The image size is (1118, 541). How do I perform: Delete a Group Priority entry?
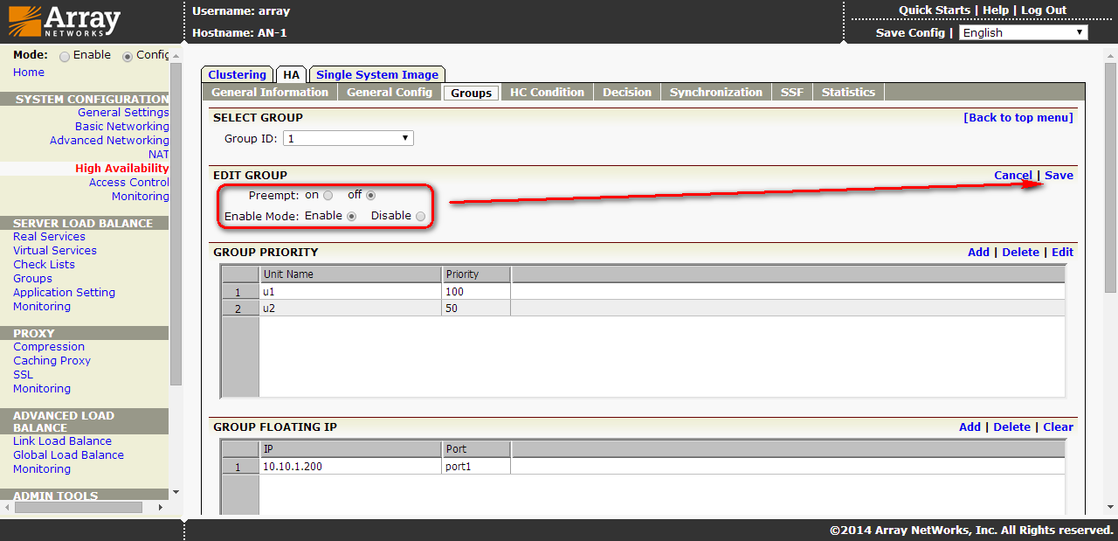pyautogui.click(x=1020, y=252)
